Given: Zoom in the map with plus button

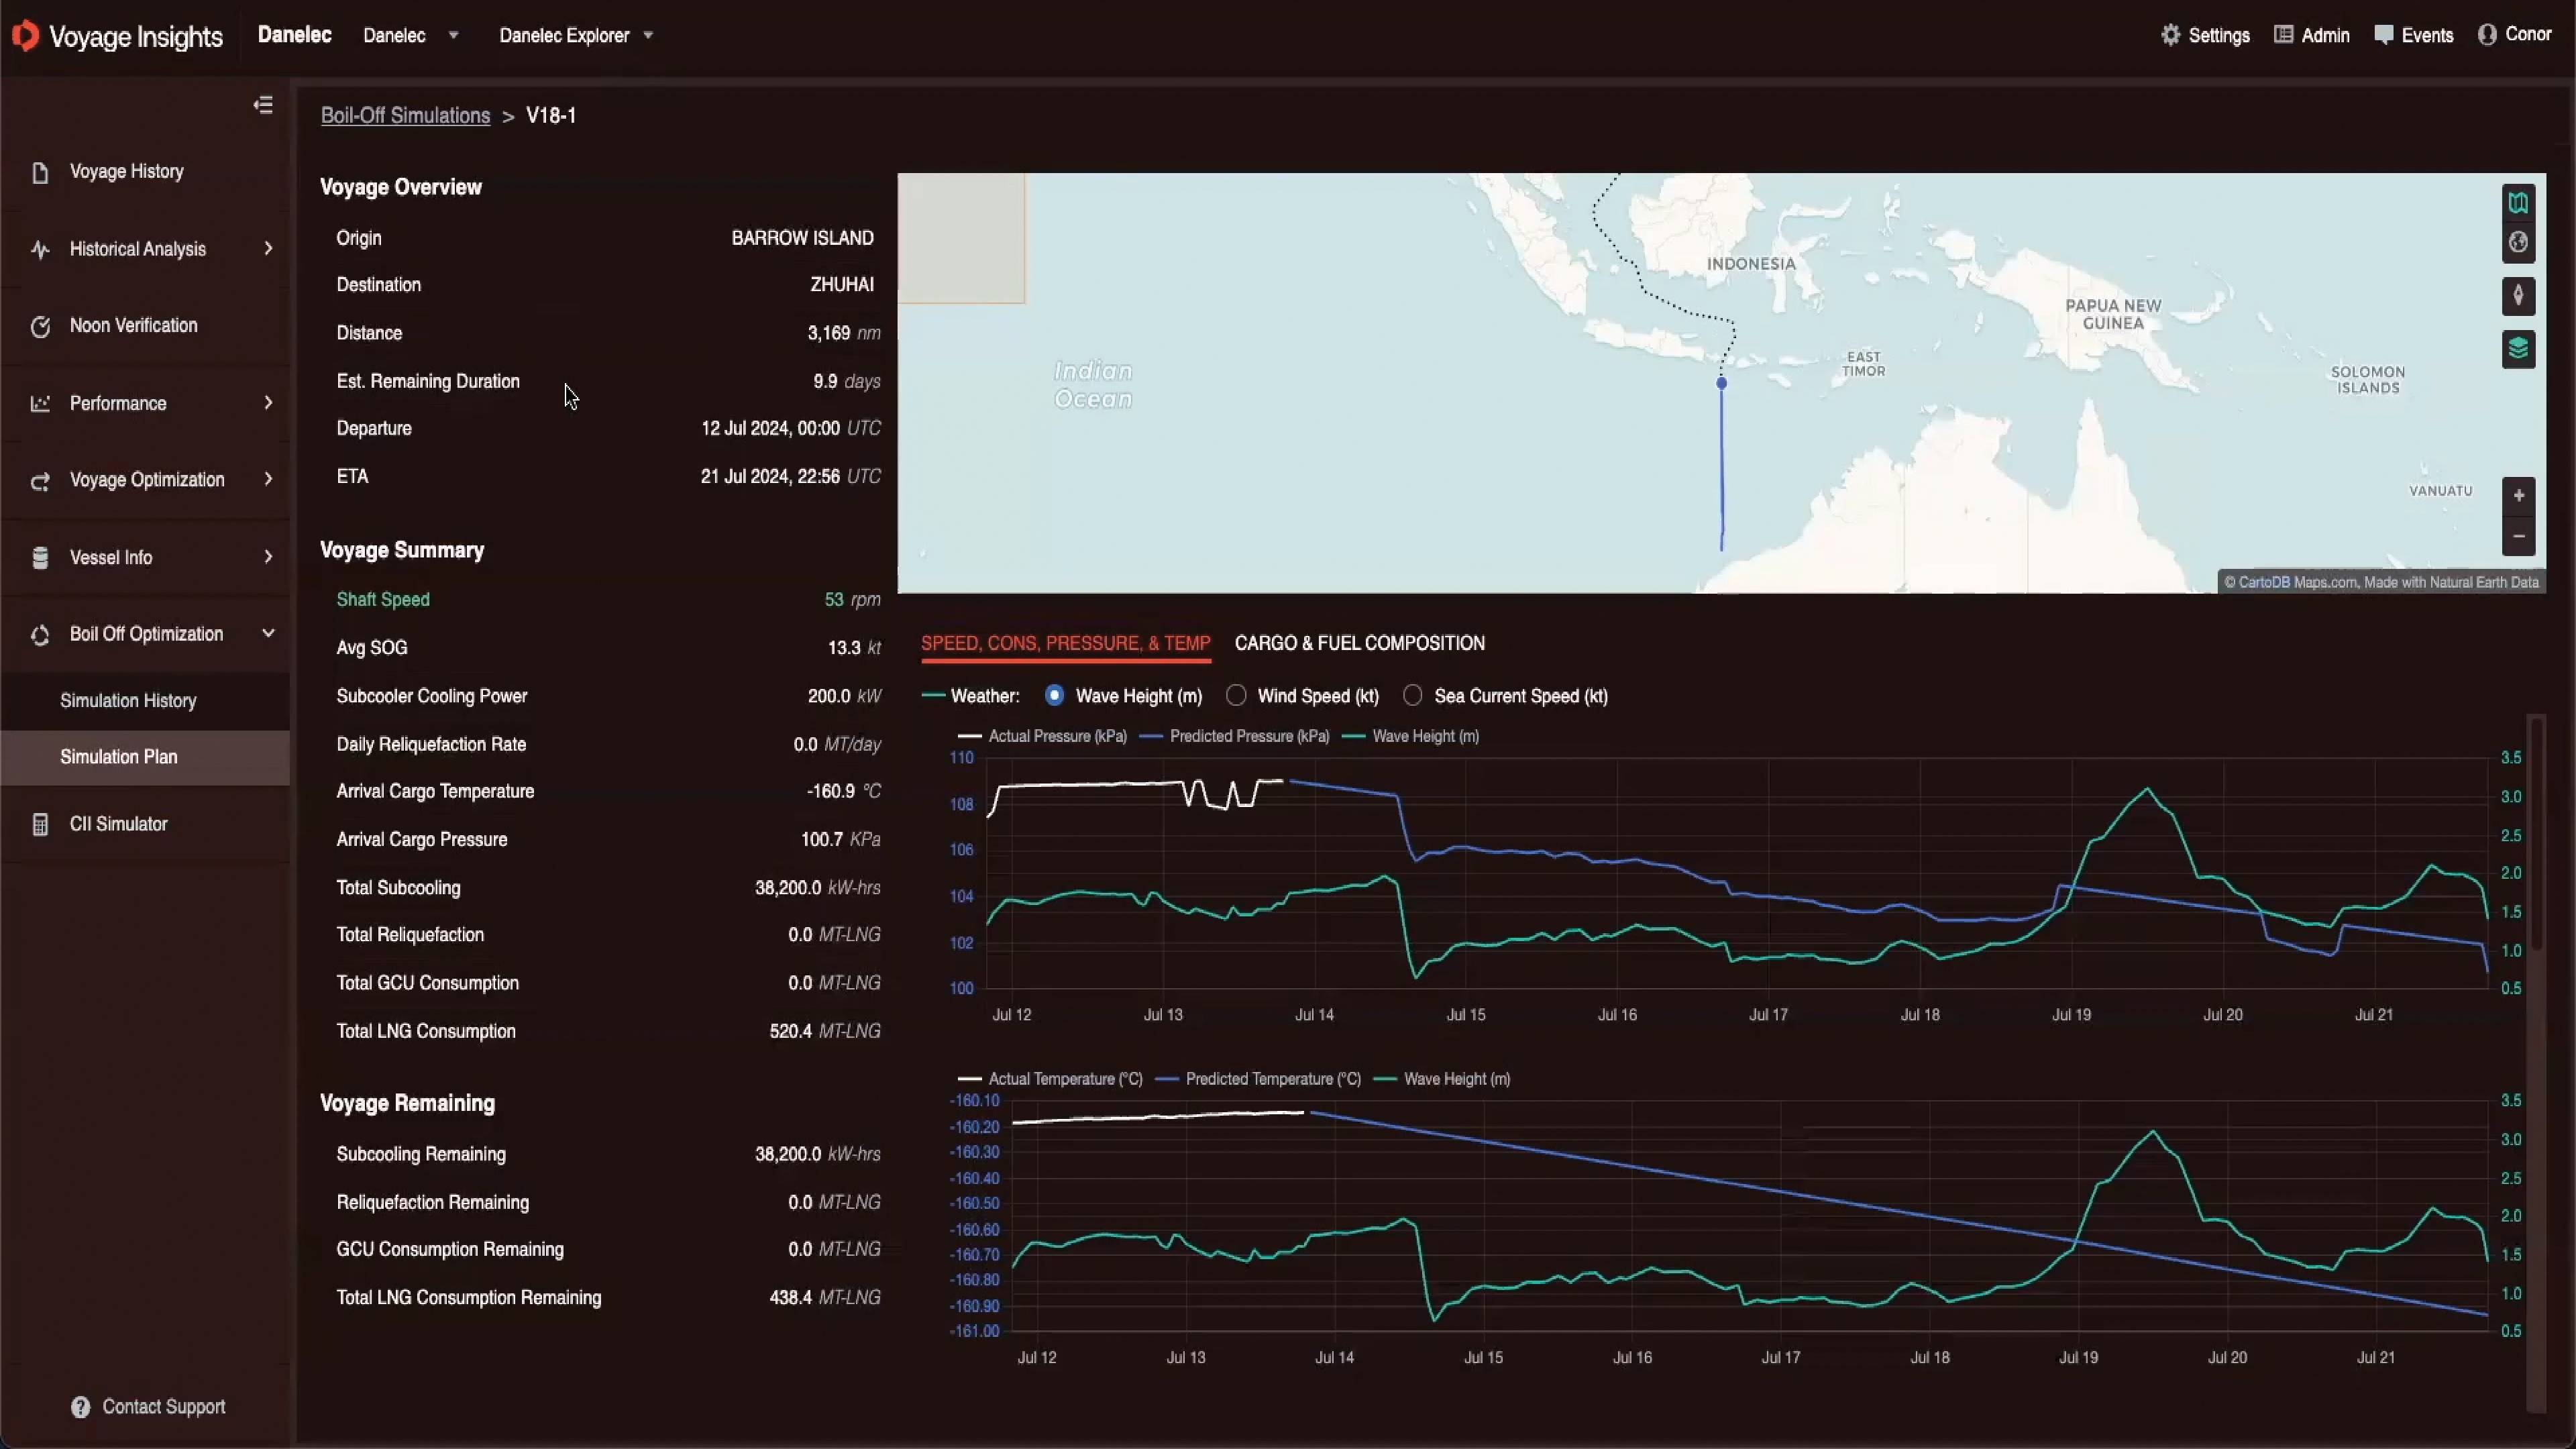Looking at the screenshot, I should click(x=2518, y=496).
